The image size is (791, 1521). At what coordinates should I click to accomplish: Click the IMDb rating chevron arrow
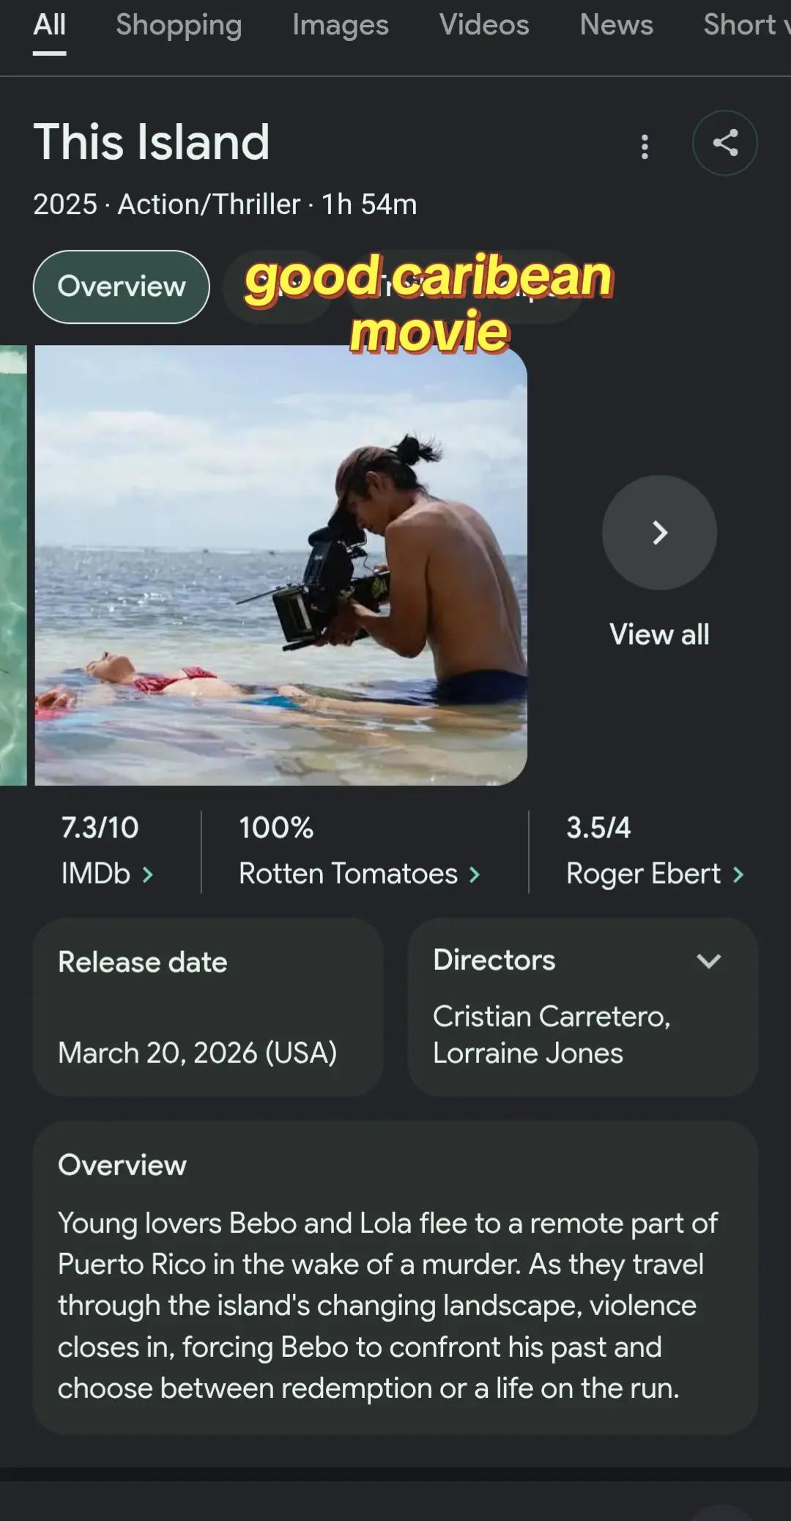point(147,874)
